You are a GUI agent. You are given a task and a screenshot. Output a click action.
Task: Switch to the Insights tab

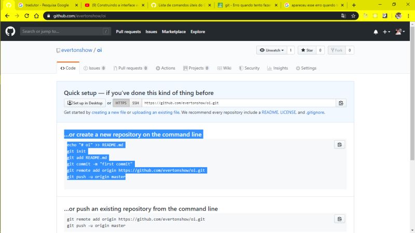pyautogui.click(x=278, y=68)
